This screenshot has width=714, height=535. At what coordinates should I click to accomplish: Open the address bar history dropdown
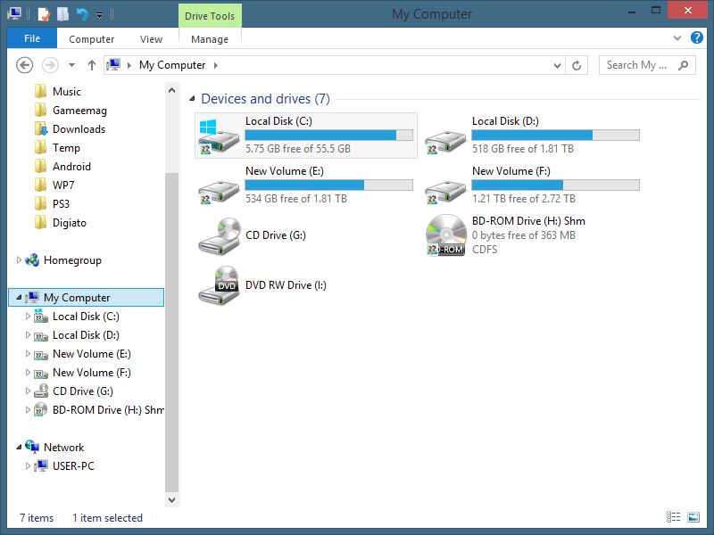[x=557, y=65]
